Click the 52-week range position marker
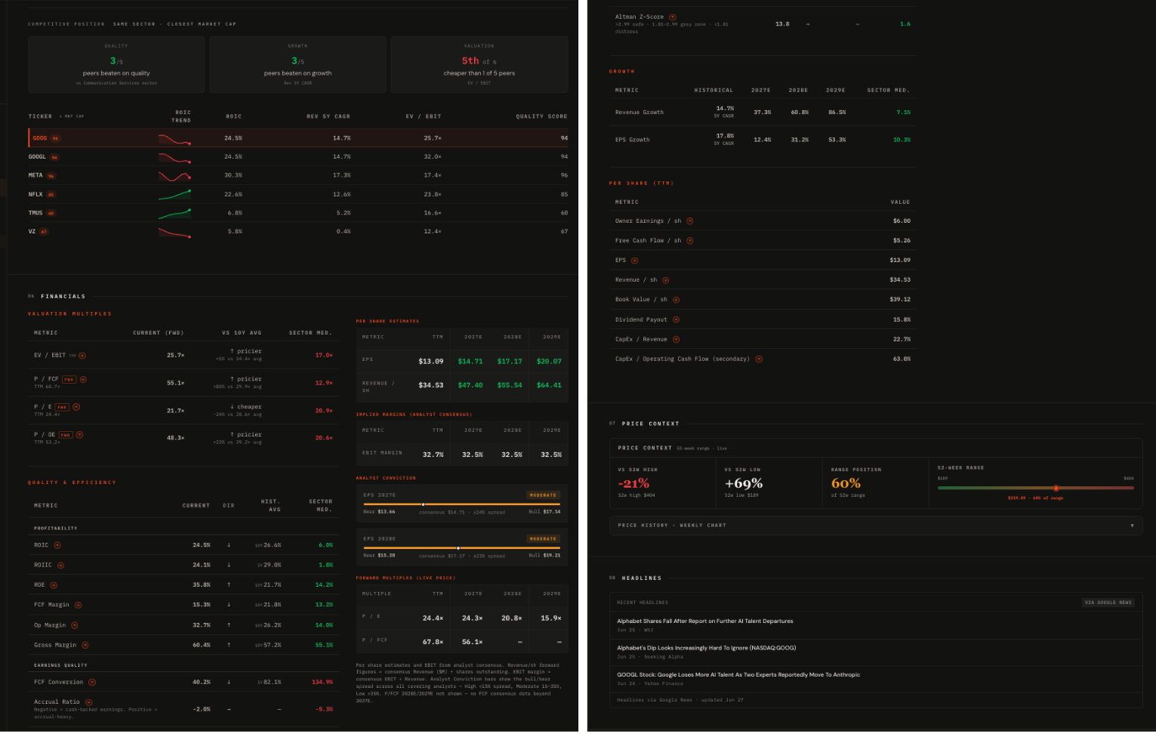 pyautogui.click(x=1056, y=489)
